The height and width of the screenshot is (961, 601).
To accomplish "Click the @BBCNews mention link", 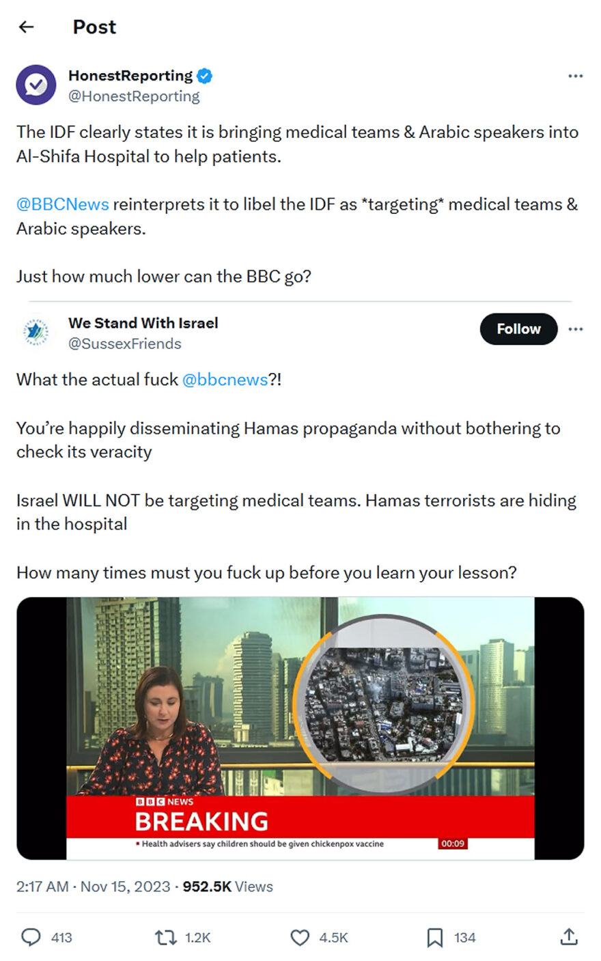I will tap(62, 204).
